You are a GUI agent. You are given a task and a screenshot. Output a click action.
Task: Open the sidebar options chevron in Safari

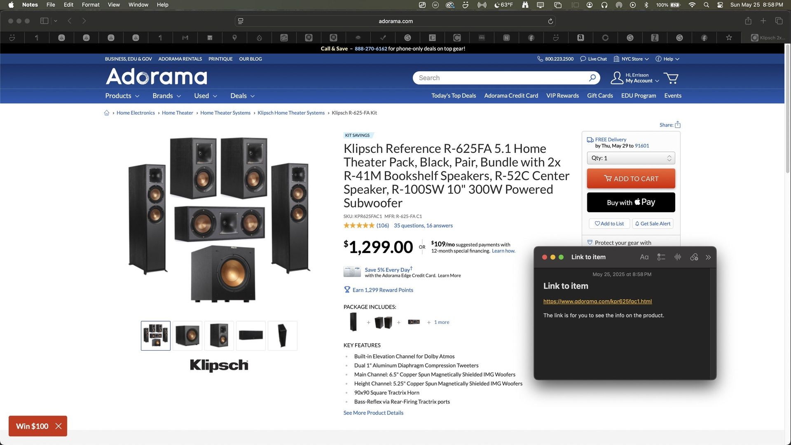point(56,21)
